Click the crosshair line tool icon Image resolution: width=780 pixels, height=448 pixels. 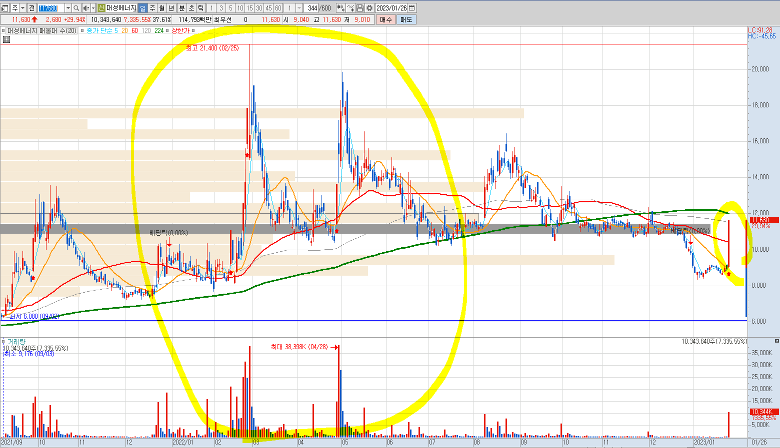point(350,8)
